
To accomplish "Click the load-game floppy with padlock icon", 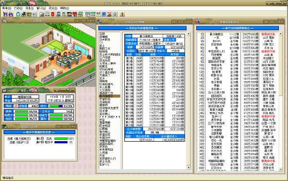I will (x=11, y=14).
